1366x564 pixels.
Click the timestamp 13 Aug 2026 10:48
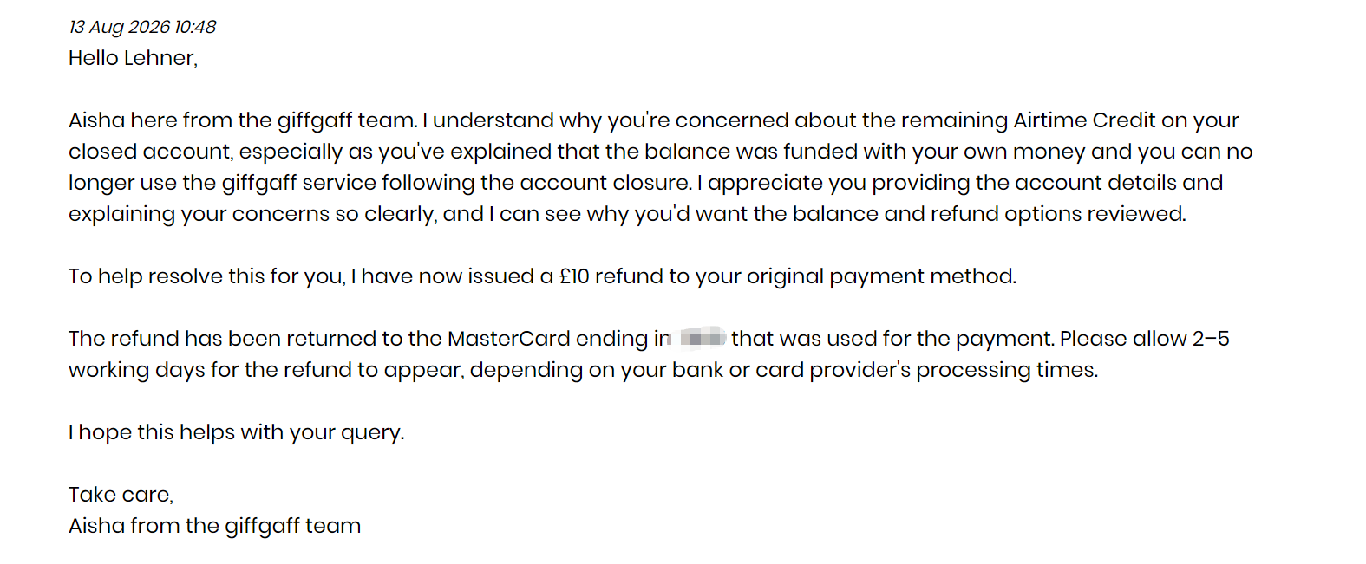click(x=142, y=27)
